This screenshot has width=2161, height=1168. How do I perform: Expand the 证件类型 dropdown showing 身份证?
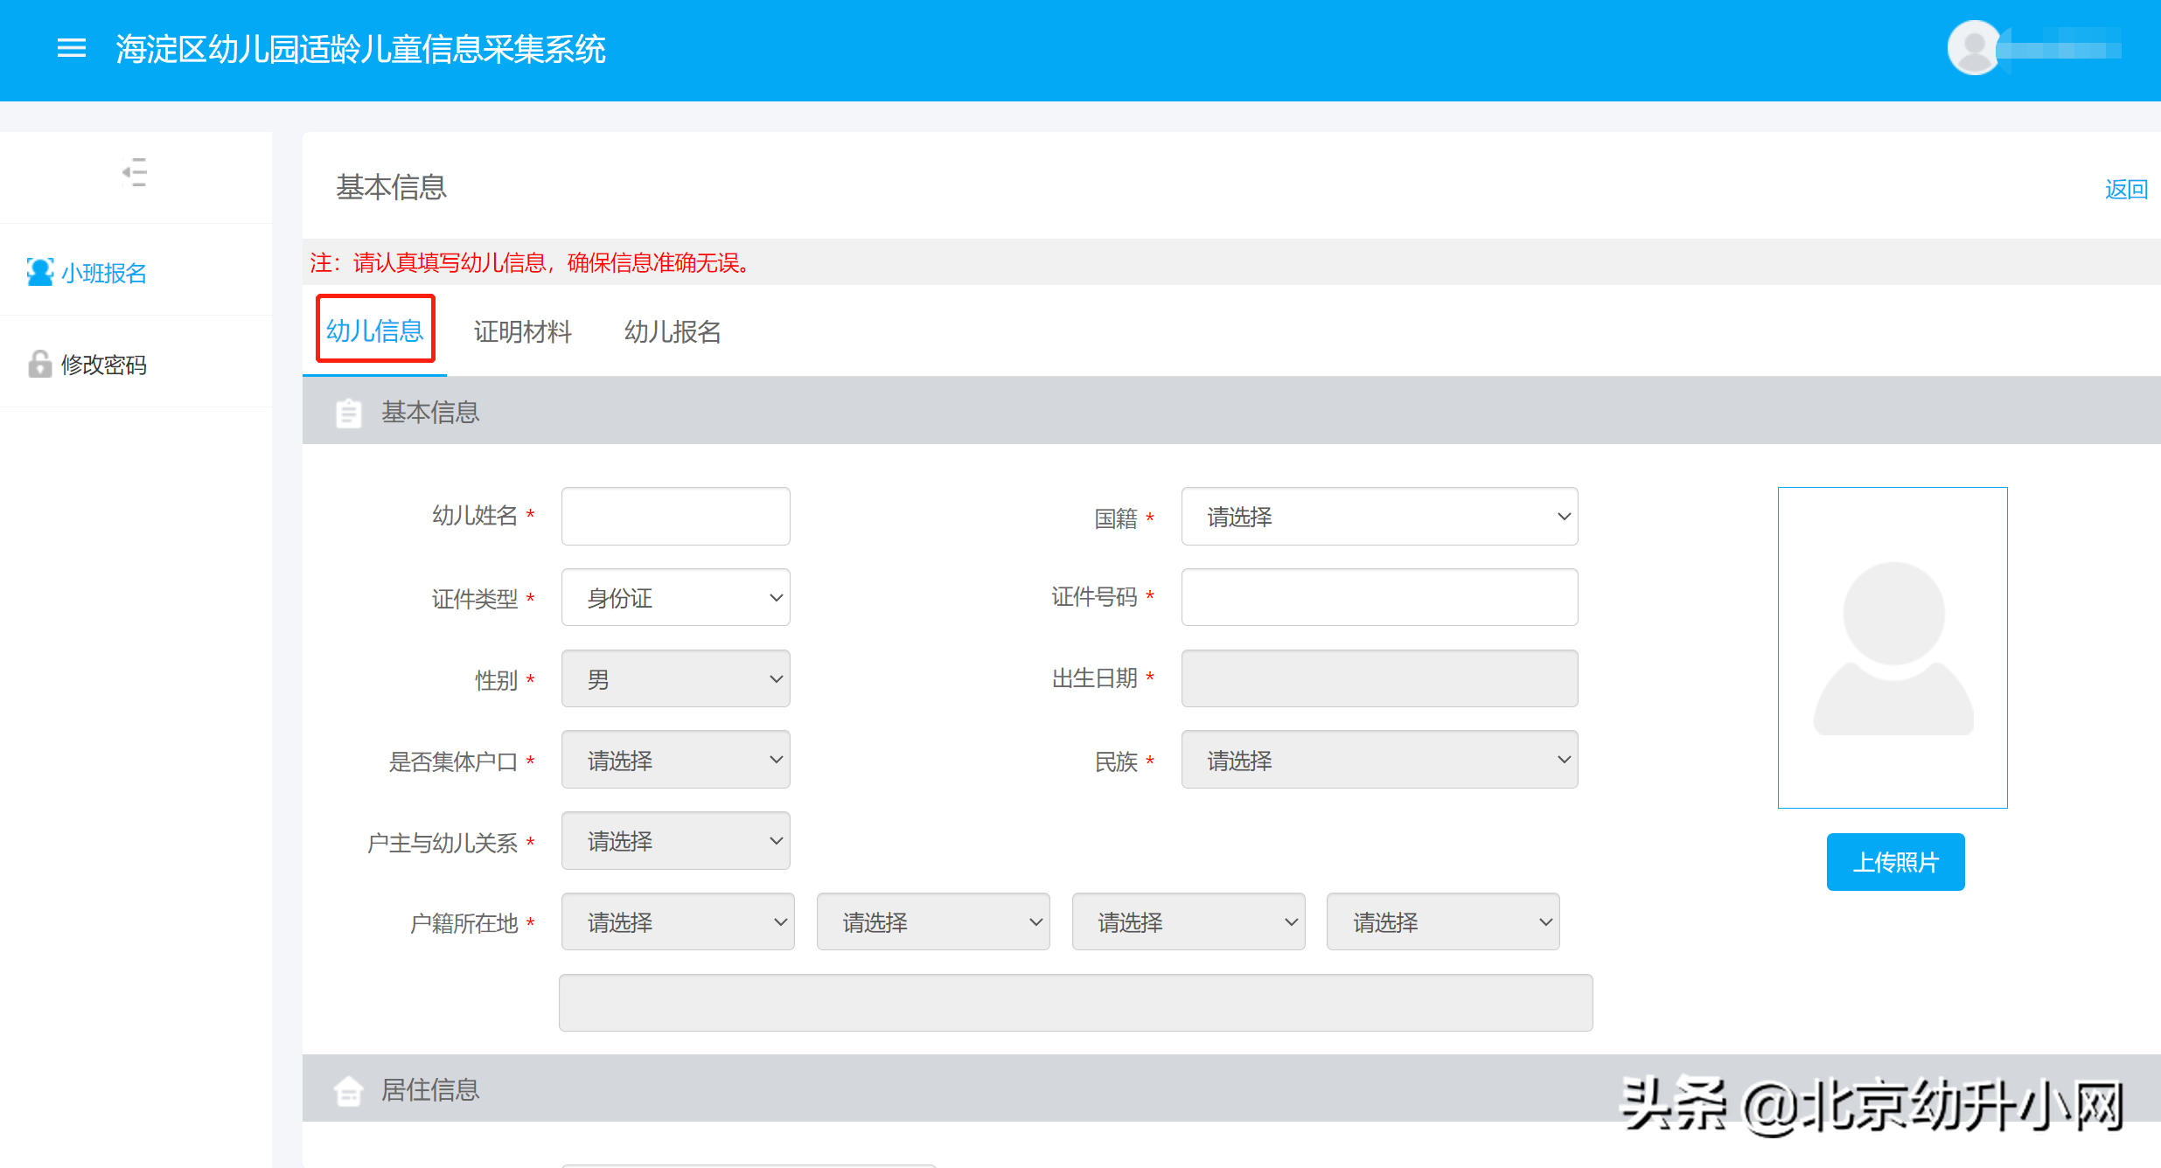[675, 598]
